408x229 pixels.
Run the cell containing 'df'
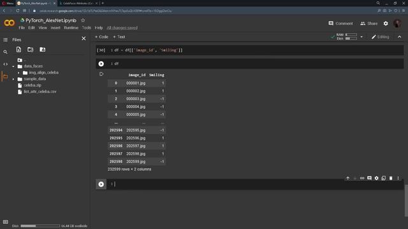[x=101, y=64]
